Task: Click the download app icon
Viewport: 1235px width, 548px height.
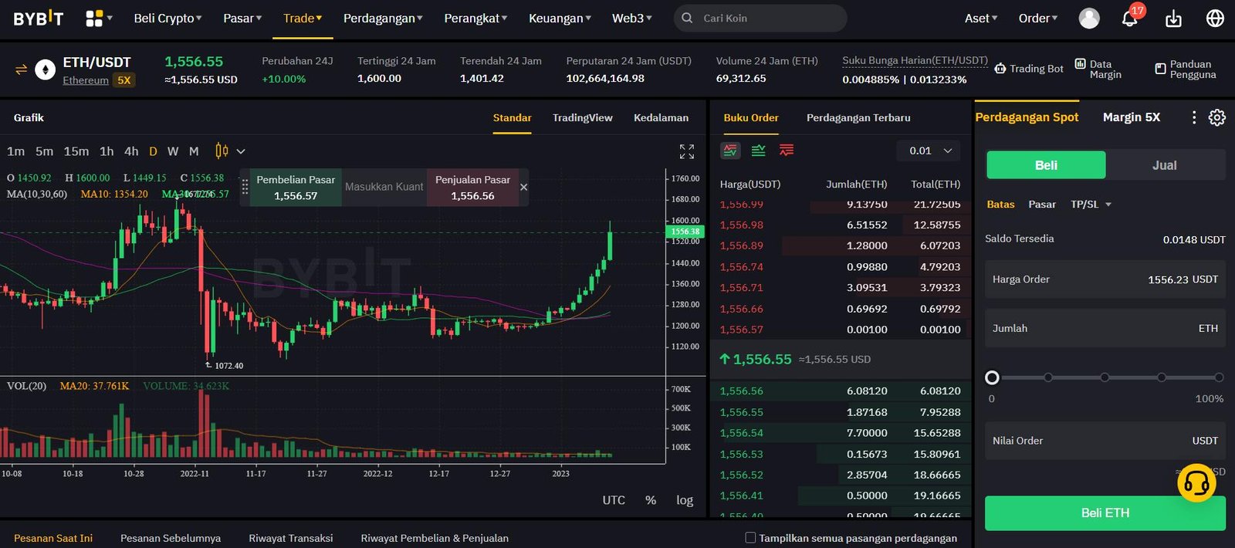Action: (1173, 19)
